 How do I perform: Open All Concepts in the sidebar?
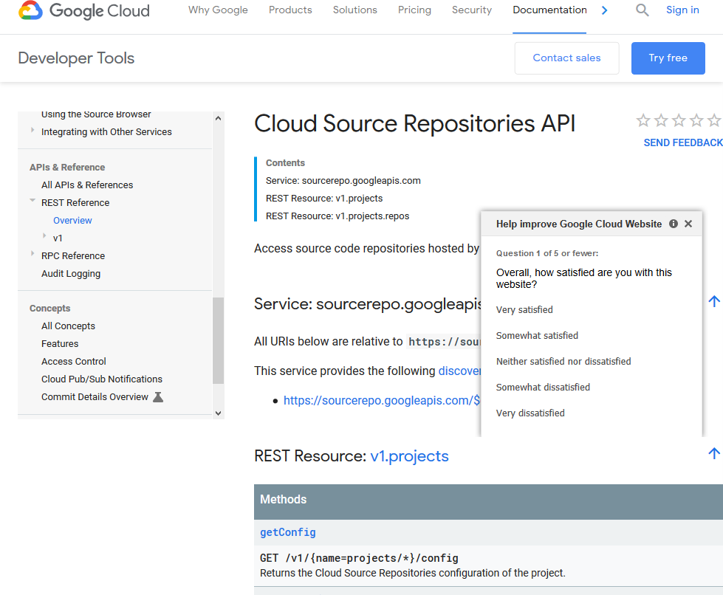pyautogui.click(x=68, y=326)
